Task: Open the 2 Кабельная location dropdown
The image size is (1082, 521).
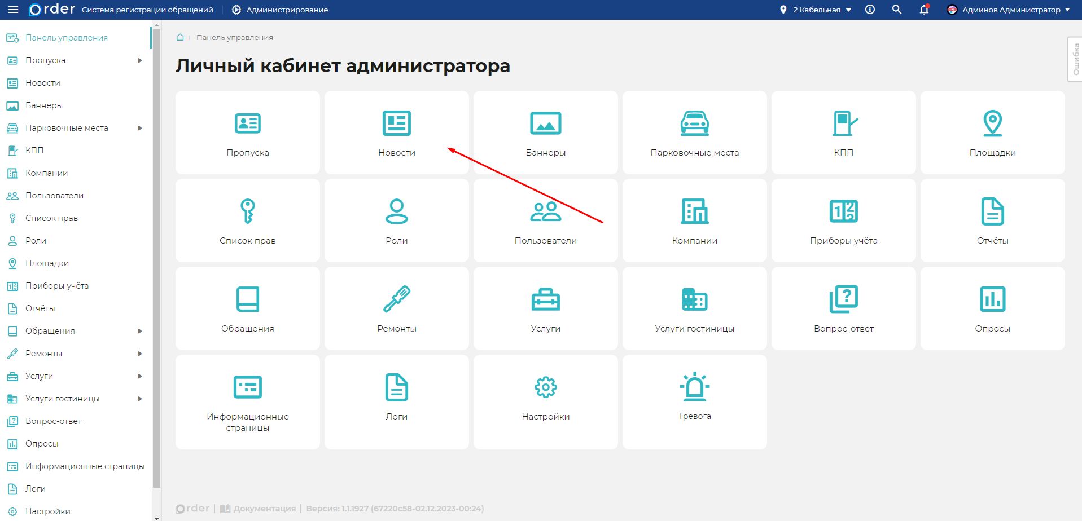Action: pos(816,10)
